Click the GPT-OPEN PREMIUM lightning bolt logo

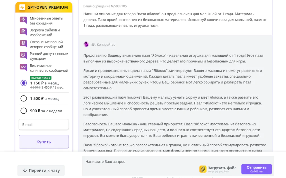click(x=22, y=7)
